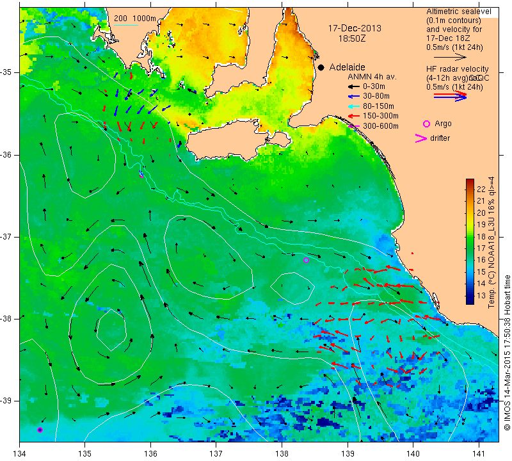Select the black 0-30m arrow legend symbol
Screen dimensions: 512x461
click(353, 86)
